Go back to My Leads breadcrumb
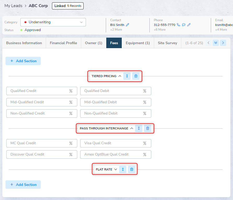233x200 pixels. (13, 6)
